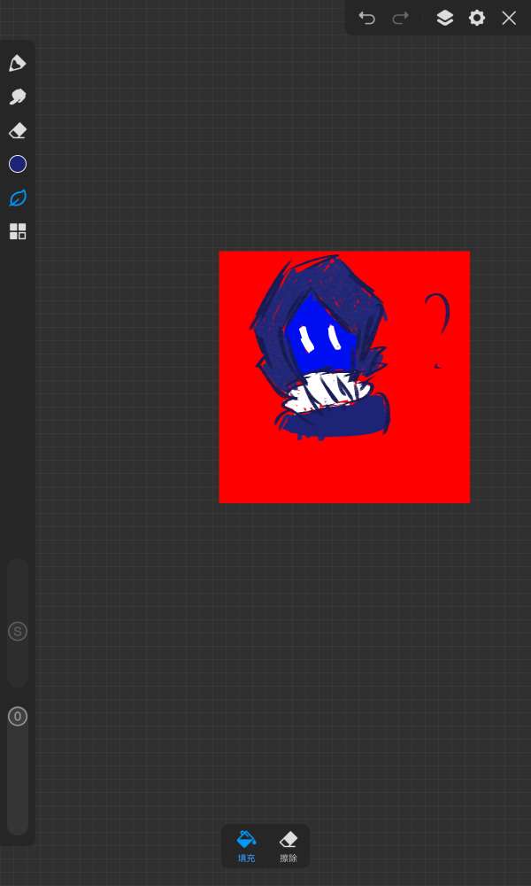
Task: Click the opacity slider handle marked 0
Action: 18,717
